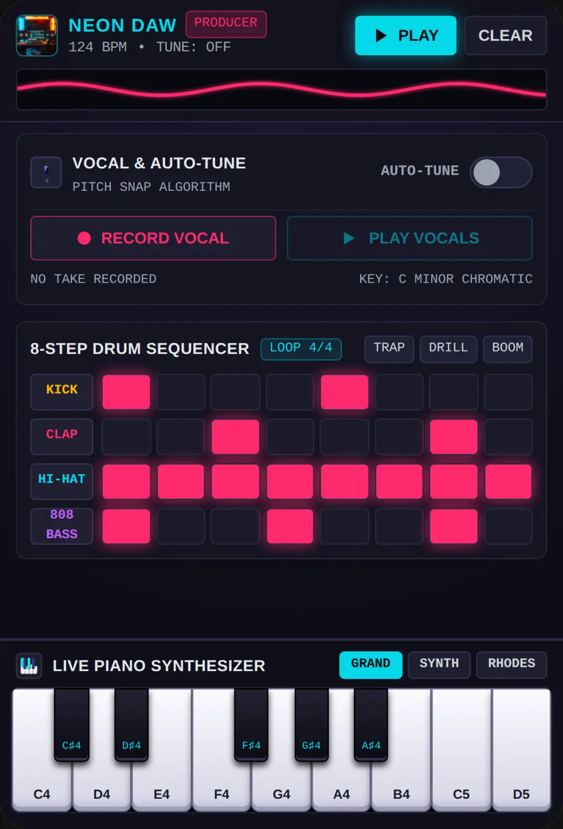This screenshot has width=563, height=829.
Task: Click the PRODUCER badge
Action: tap(226, 24)
